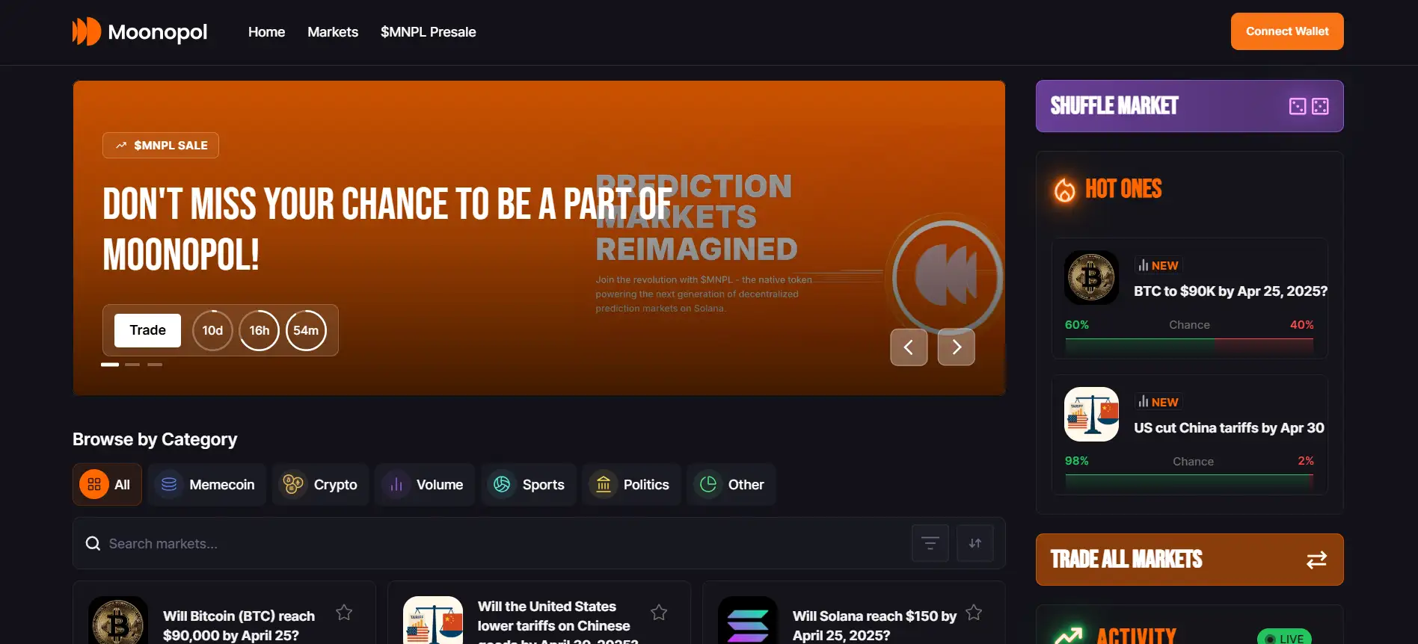This screenshot has width=1418, height=644.
Task: Click the tariff scales icon in Hot Ones
Action: [1091, 414]
